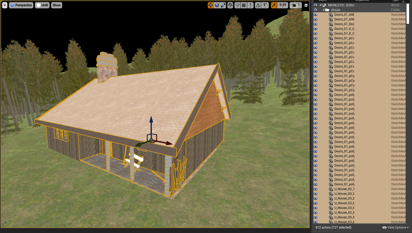
Task: Click the U_House_03_1 static mesh icon
Action: point(331,189)
